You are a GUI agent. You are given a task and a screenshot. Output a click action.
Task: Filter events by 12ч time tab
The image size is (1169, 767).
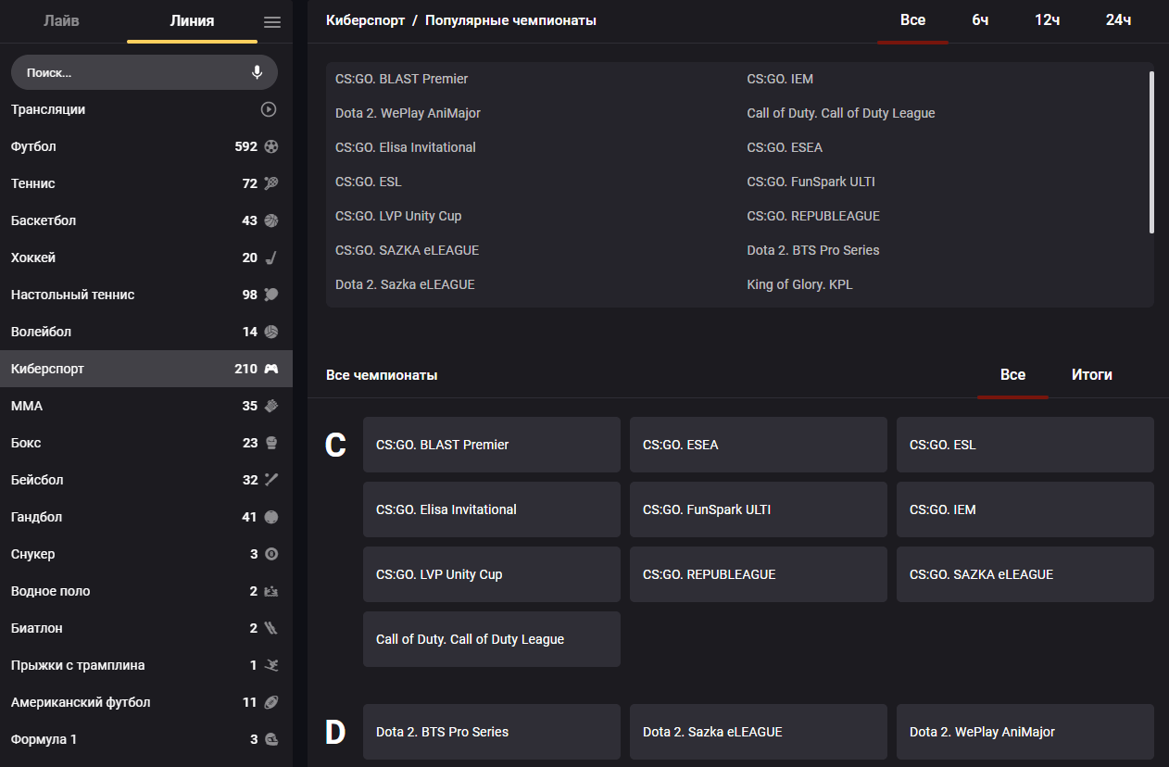tap(1048, 20)
